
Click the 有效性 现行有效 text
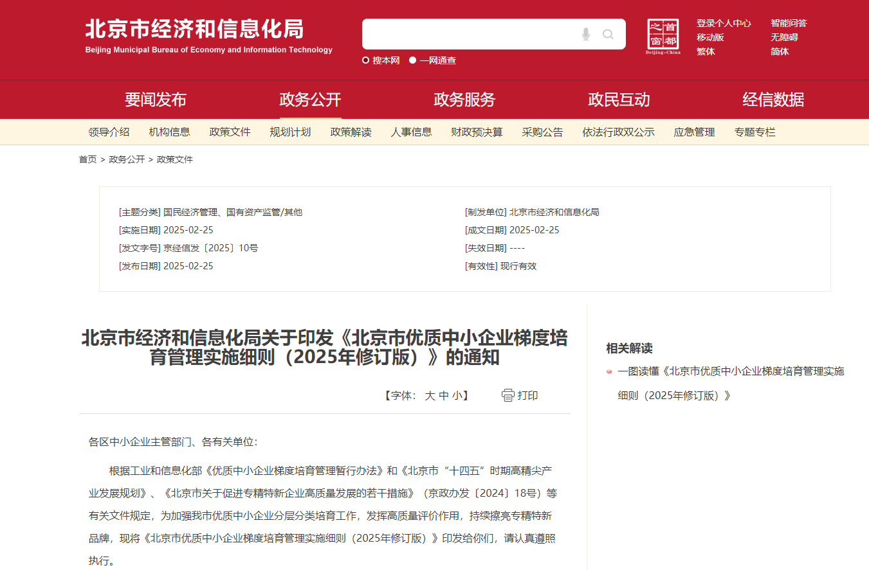coord(500,266)
